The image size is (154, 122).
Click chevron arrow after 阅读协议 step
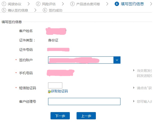click(x=29, y=4)
